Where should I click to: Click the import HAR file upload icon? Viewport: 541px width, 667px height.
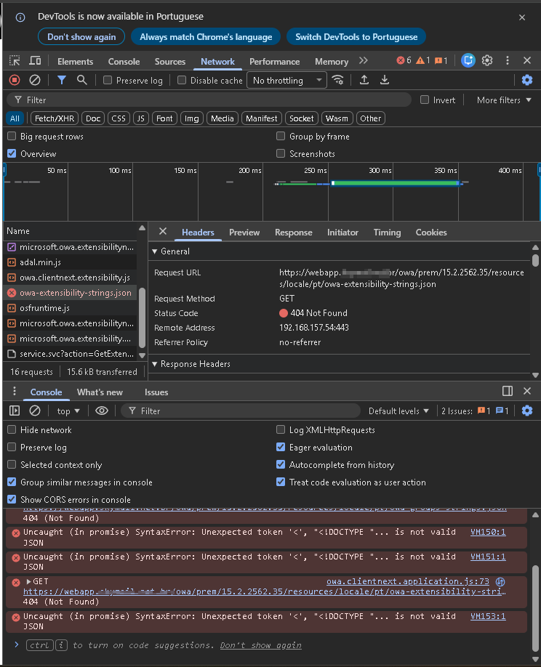click(x=364, y=80)
